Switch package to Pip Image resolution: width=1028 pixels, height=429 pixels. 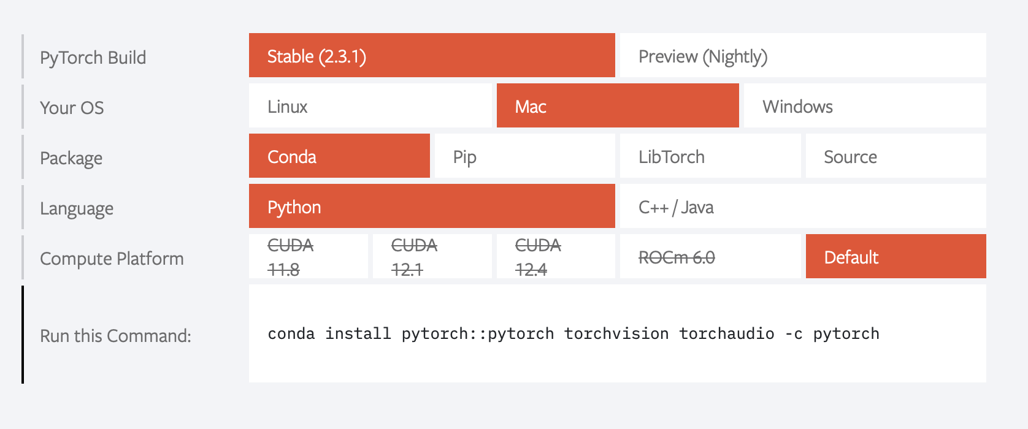[x=524, y=156]
